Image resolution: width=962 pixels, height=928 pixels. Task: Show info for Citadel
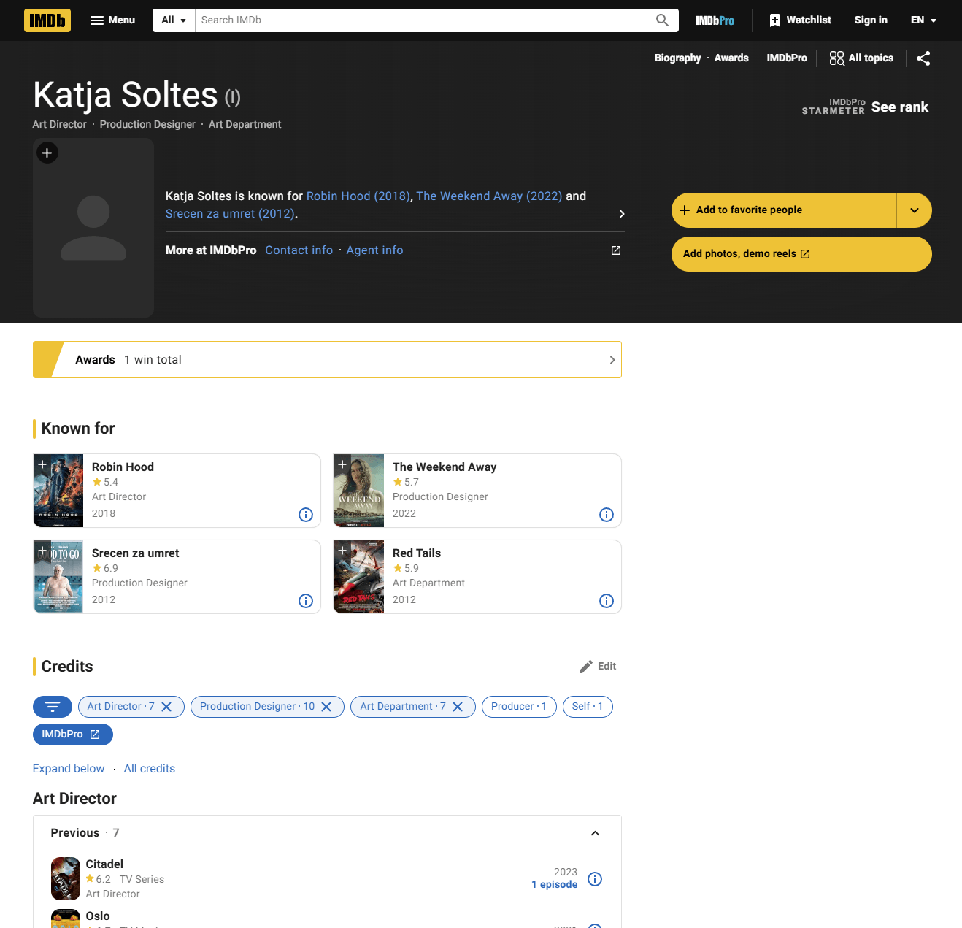point(595,879)
